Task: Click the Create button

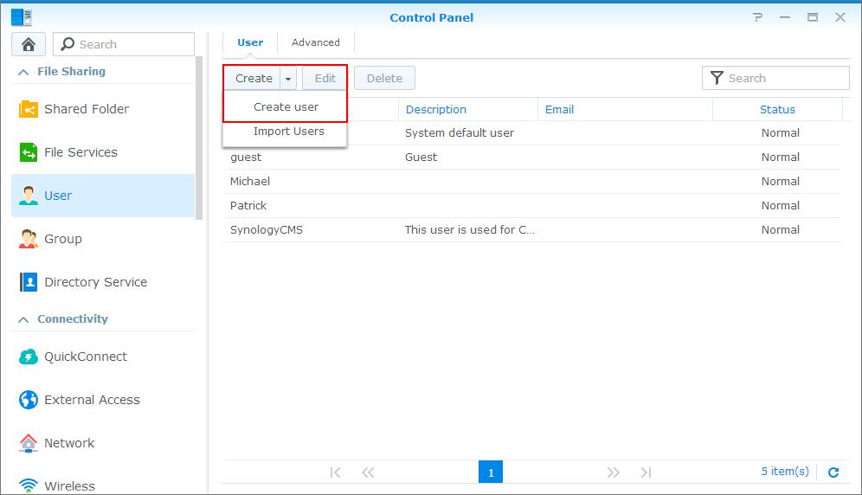Action: click(254, 78)
